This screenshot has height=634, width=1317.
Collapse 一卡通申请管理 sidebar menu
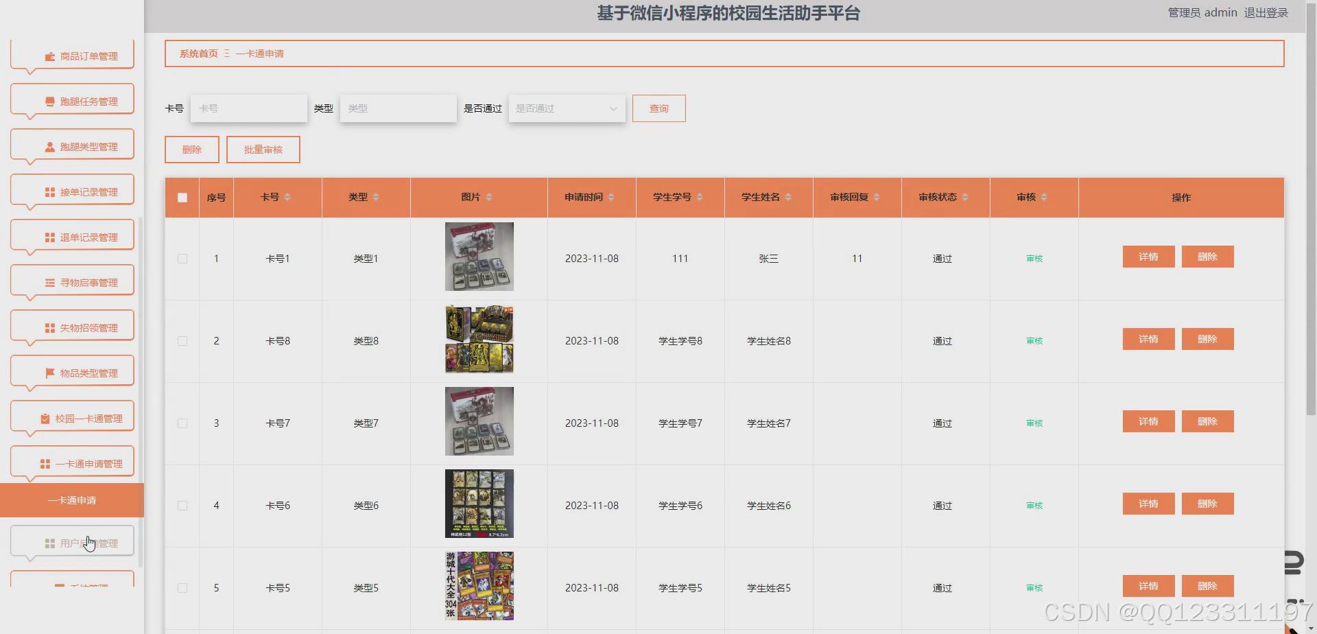(72, 462)
